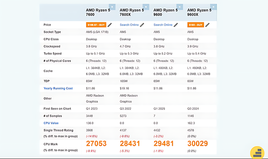Click CPU Mark score 30029

coord(198,144)
